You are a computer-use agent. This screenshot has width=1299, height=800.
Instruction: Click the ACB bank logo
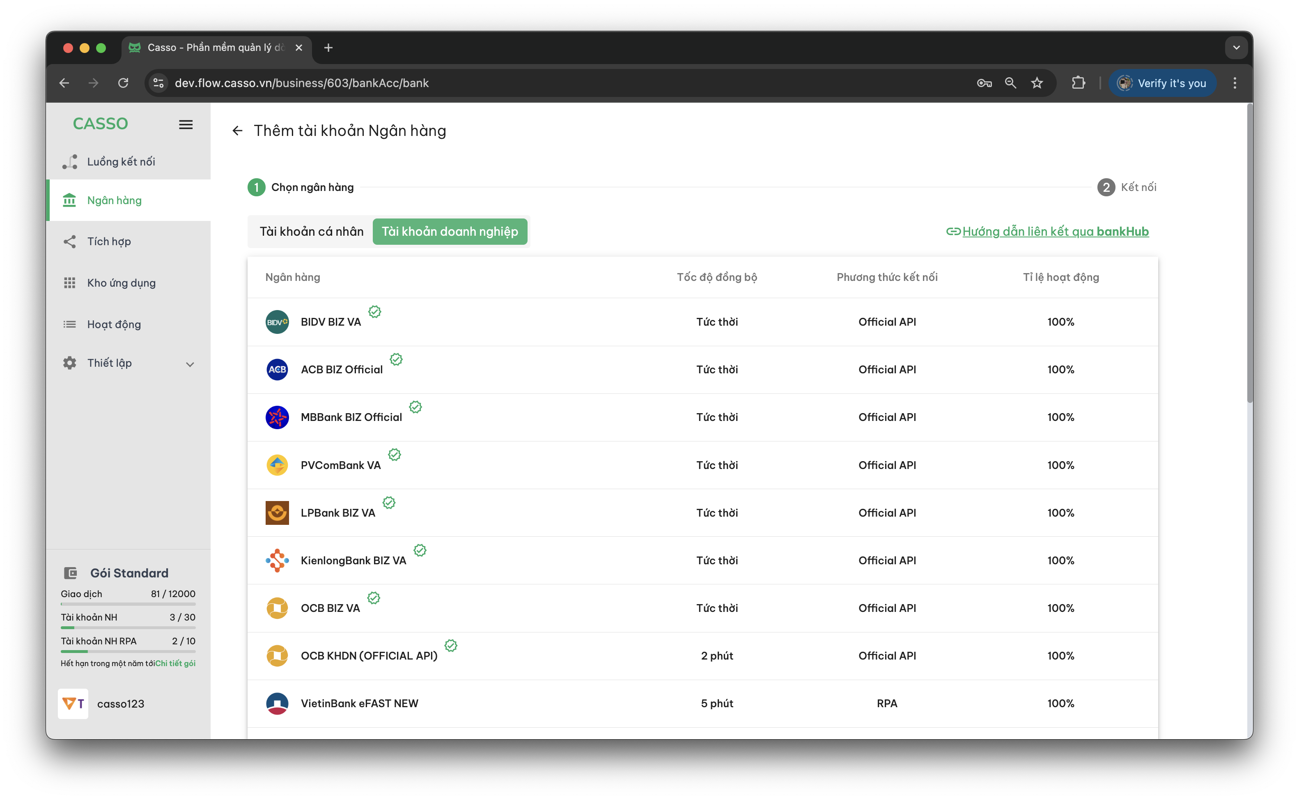coord(277,369)
